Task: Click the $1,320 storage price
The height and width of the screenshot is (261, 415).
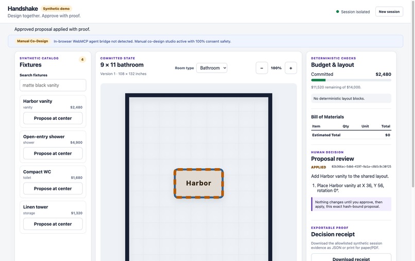Action: pyautogui.click(x=77, y=213)
